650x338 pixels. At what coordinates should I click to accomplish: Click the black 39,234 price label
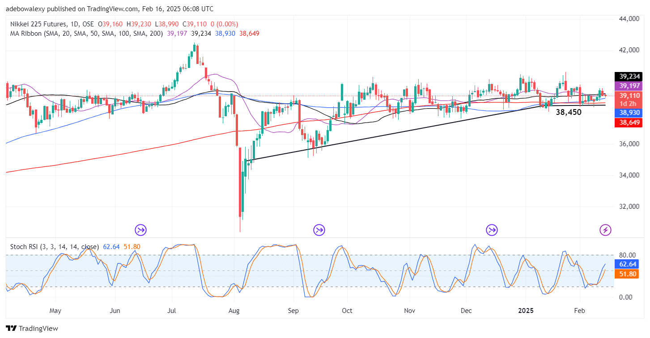click(629, 76)
